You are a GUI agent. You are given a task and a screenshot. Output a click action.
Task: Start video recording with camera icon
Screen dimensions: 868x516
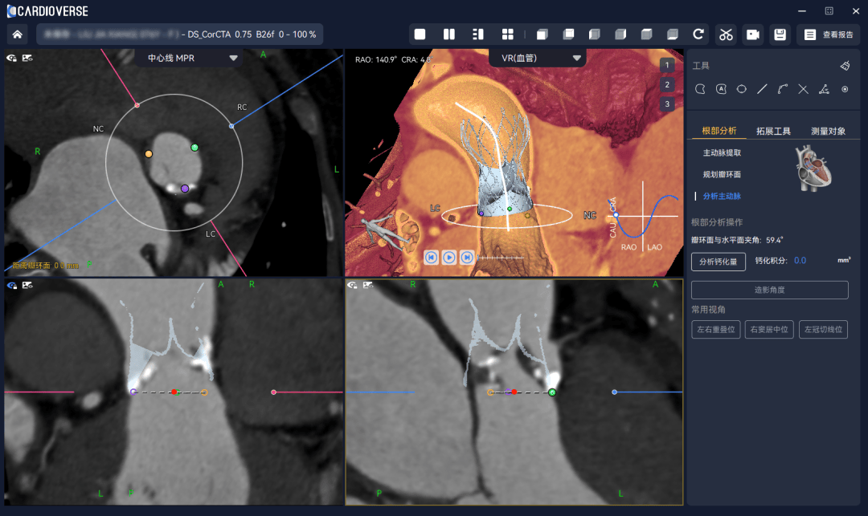[752, 35]
